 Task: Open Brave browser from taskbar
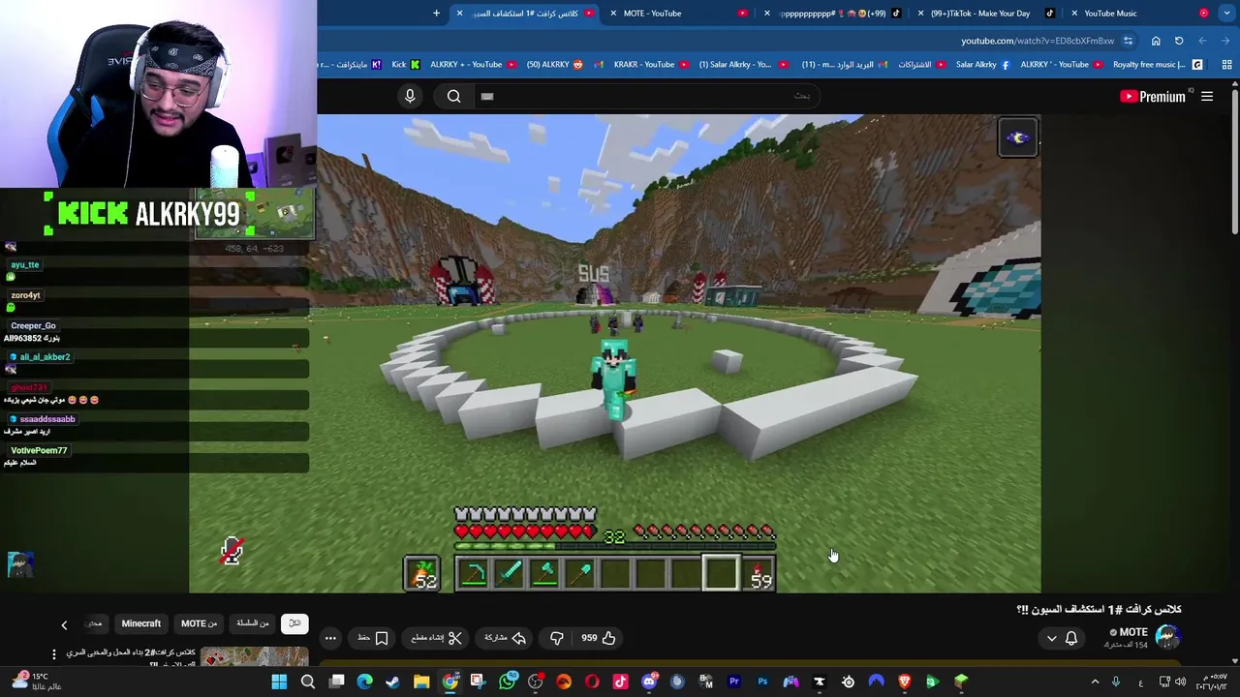[905, 682]
